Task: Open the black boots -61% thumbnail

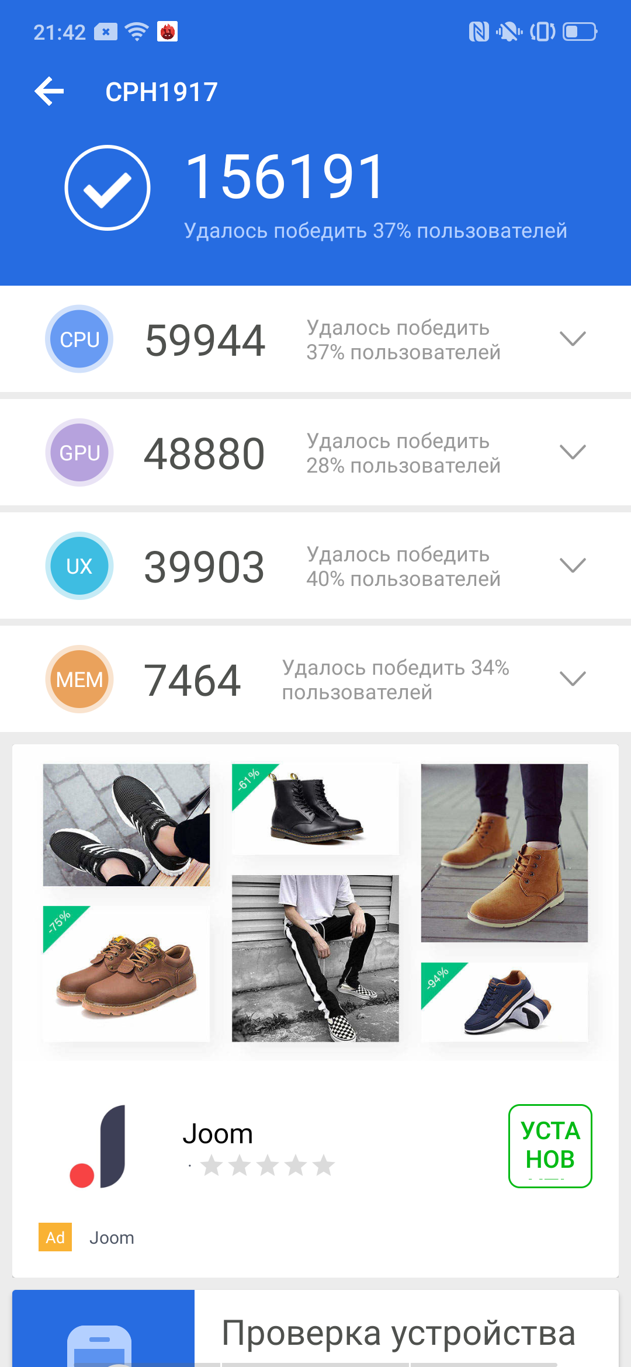Action: click(x=315, y=809)
